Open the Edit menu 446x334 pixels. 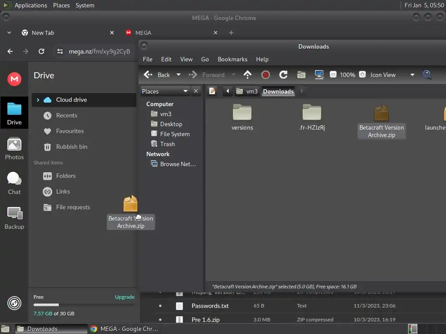click(166, 59)
